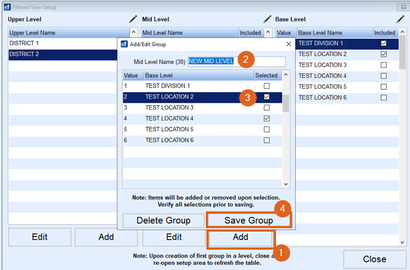Viewport: 410px width, 270px height.
Task: Click the Mid Level pencil edit icon
Action: [267, 19]
